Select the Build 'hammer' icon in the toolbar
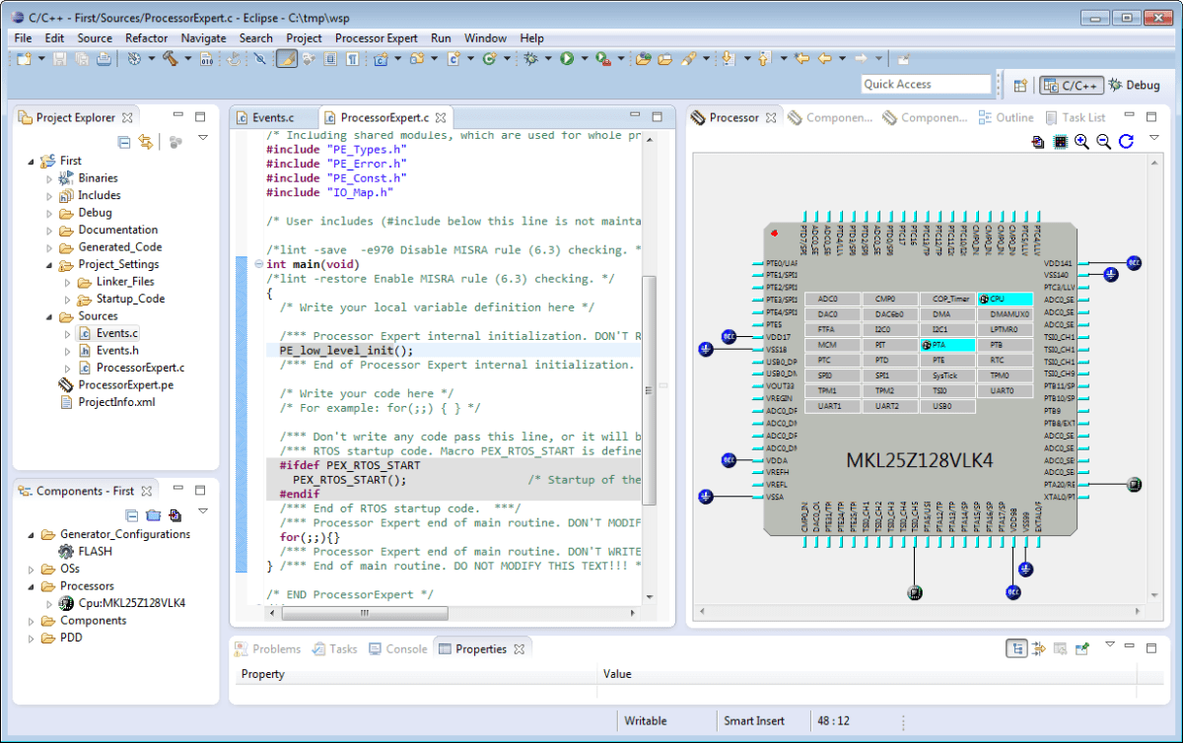Screen dimensions: 1183x743 click(x=171, y=60)
